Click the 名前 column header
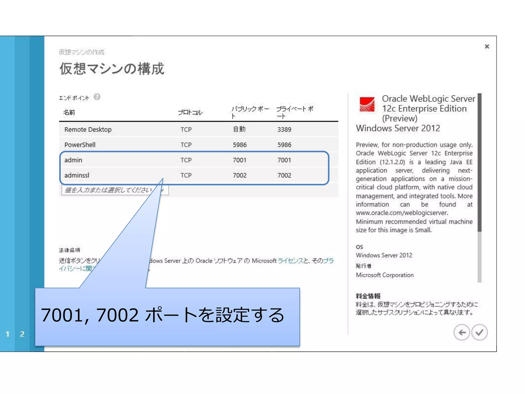This screenshot has height=394, width=525. point(69,112)
